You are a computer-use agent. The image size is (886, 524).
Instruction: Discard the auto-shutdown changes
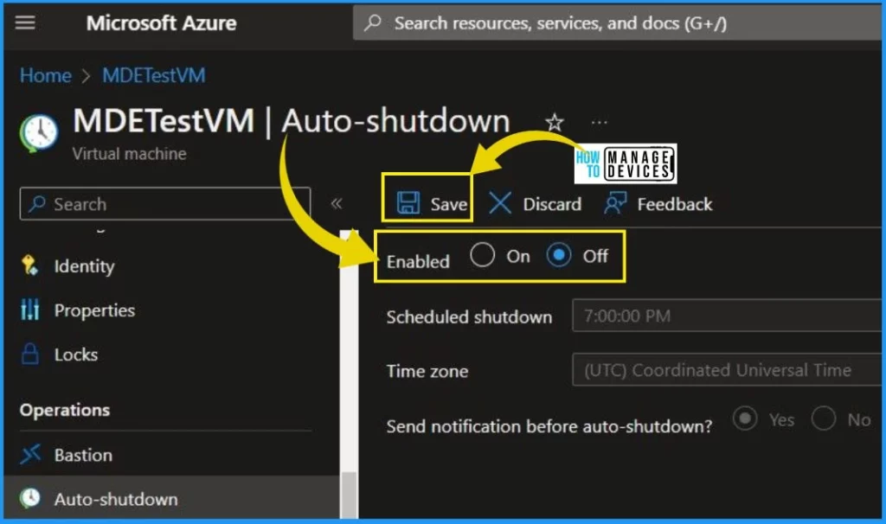pyautogui.click(x=535, y=204)
